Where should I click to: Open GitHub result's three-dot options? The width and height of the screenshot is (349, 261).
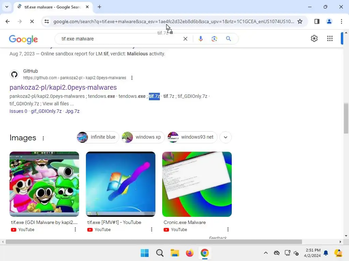[132, 78]
